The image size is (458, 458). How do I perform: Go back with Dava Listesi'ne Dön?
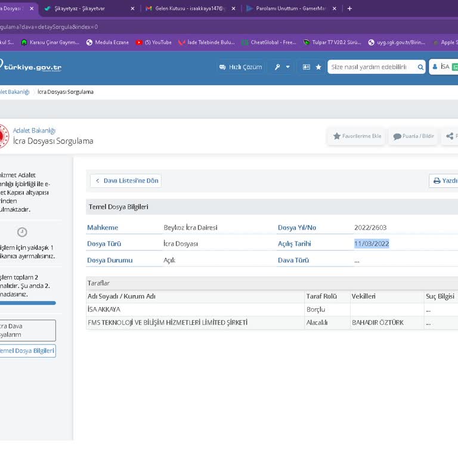click(126, 181)
